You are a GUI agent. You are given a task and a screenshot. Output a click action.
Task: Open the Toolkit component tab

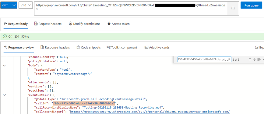pyautogui.click(x=122, y=47)
